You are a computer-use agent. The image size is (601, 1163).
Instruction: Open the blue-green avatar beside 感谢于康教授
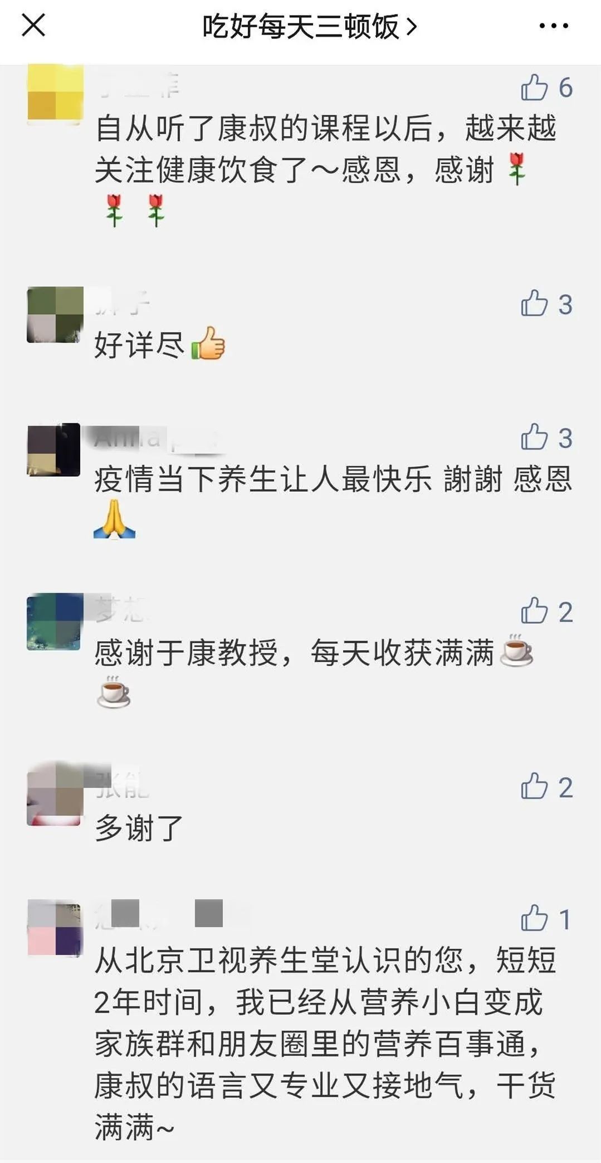click(55, 622)
